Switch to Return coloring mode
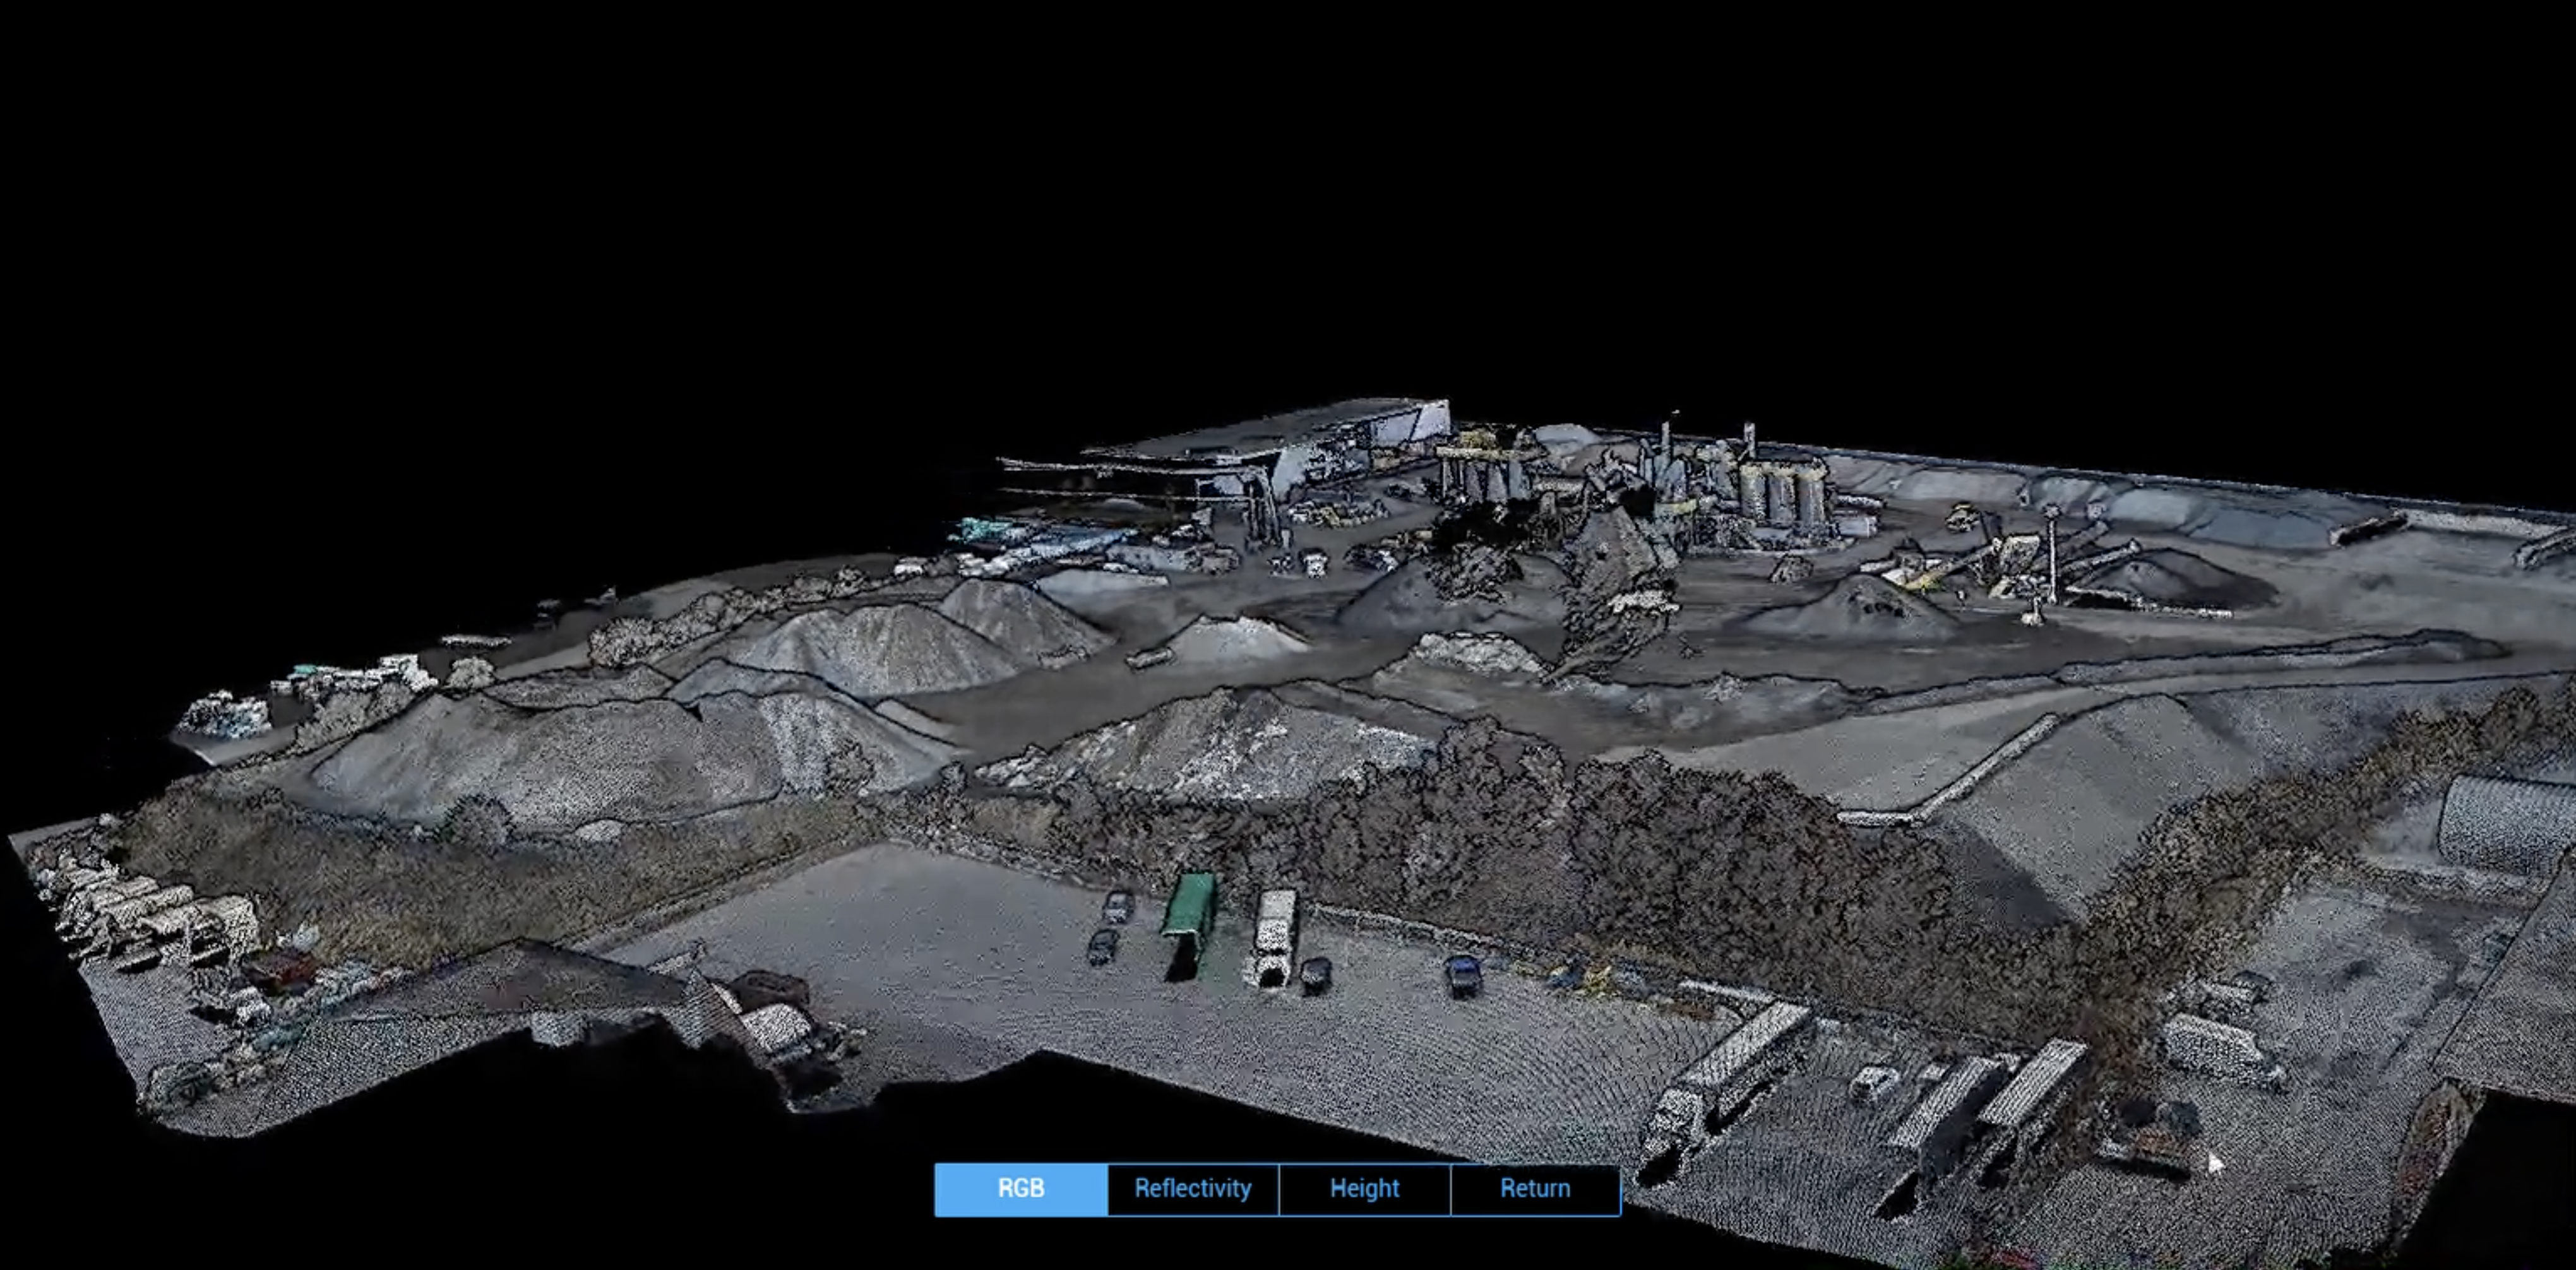Image resolution: width=2576 pixels, height=1270 pixels. click(x=1536, y=1189)
